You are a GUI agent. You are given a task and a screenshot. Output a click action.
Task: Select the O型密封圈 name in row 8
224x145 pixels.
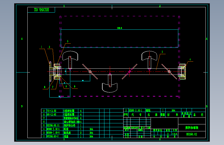tap(69, 115)
